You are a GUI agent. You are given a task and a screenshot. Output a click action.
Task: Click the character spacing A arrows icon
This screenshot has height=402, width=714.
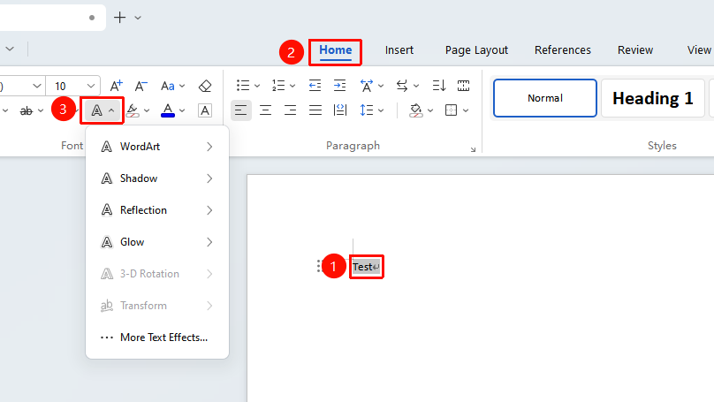click(x=367, y=86)
